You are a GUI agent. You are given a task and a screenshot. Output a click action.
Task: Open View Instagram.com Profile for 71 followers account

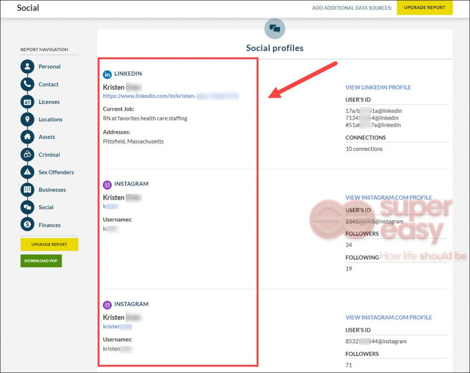388,317
